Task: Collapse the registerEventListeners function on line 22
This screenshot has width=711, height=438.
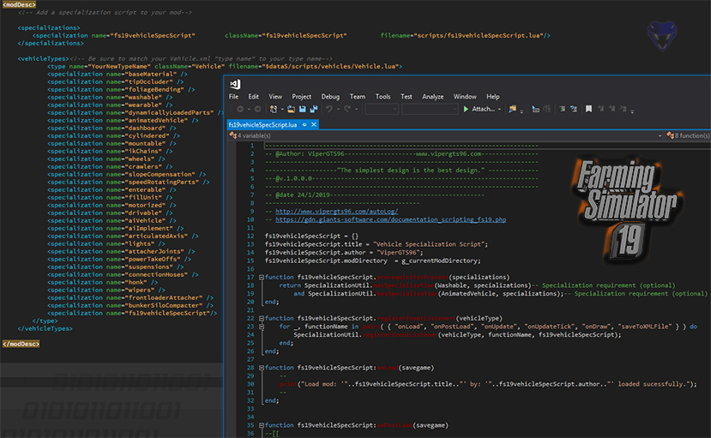Action: pos(262,318)
